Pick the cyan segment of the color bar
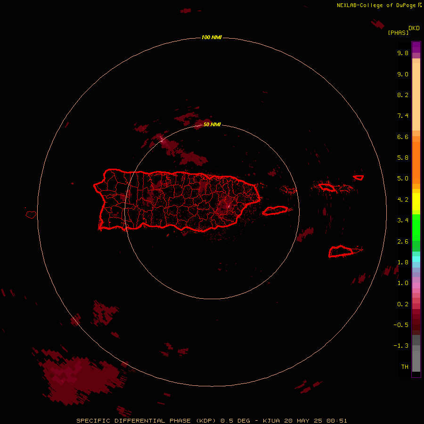424x424 pixels. click(x=416, y=259)
